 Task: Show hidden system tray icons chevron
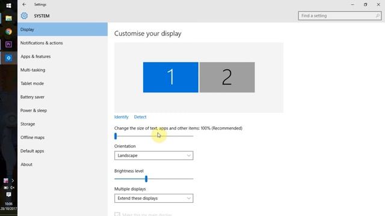(x=13, y=181)
